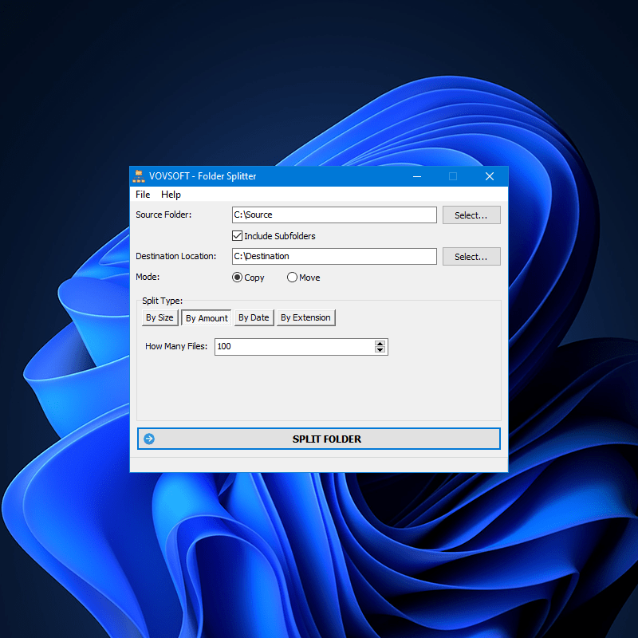Open the File menu
The width and height of the screenshot is (638, 638).
142,194
